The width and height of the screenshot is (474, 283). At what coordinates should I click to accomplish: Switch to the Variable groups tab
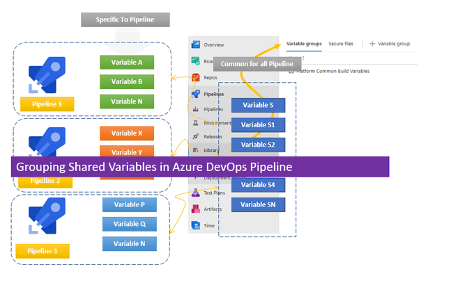pos(304,44)
